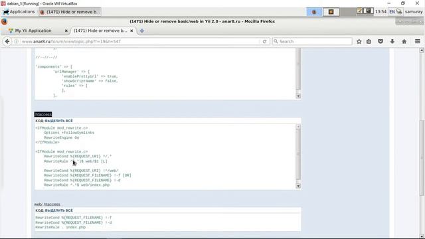This screenshot has height=239, width=425.
Task: Click scroll up arrow of .htaccess code box
Action: [x=298, y=127]
